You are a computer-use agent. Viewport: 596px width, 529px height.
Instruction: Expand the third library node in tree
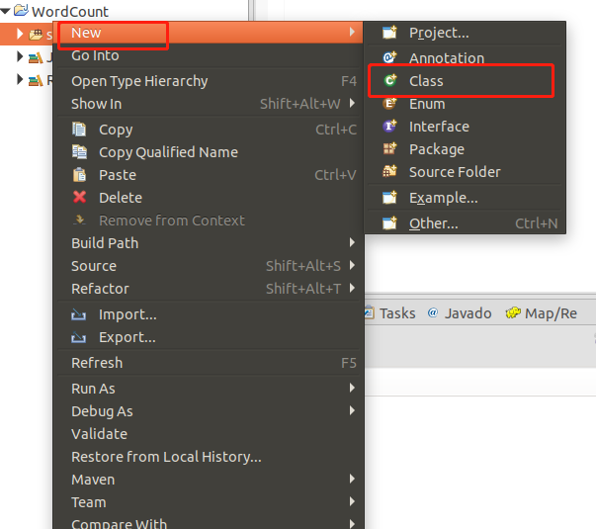click(x=20, y=79)
